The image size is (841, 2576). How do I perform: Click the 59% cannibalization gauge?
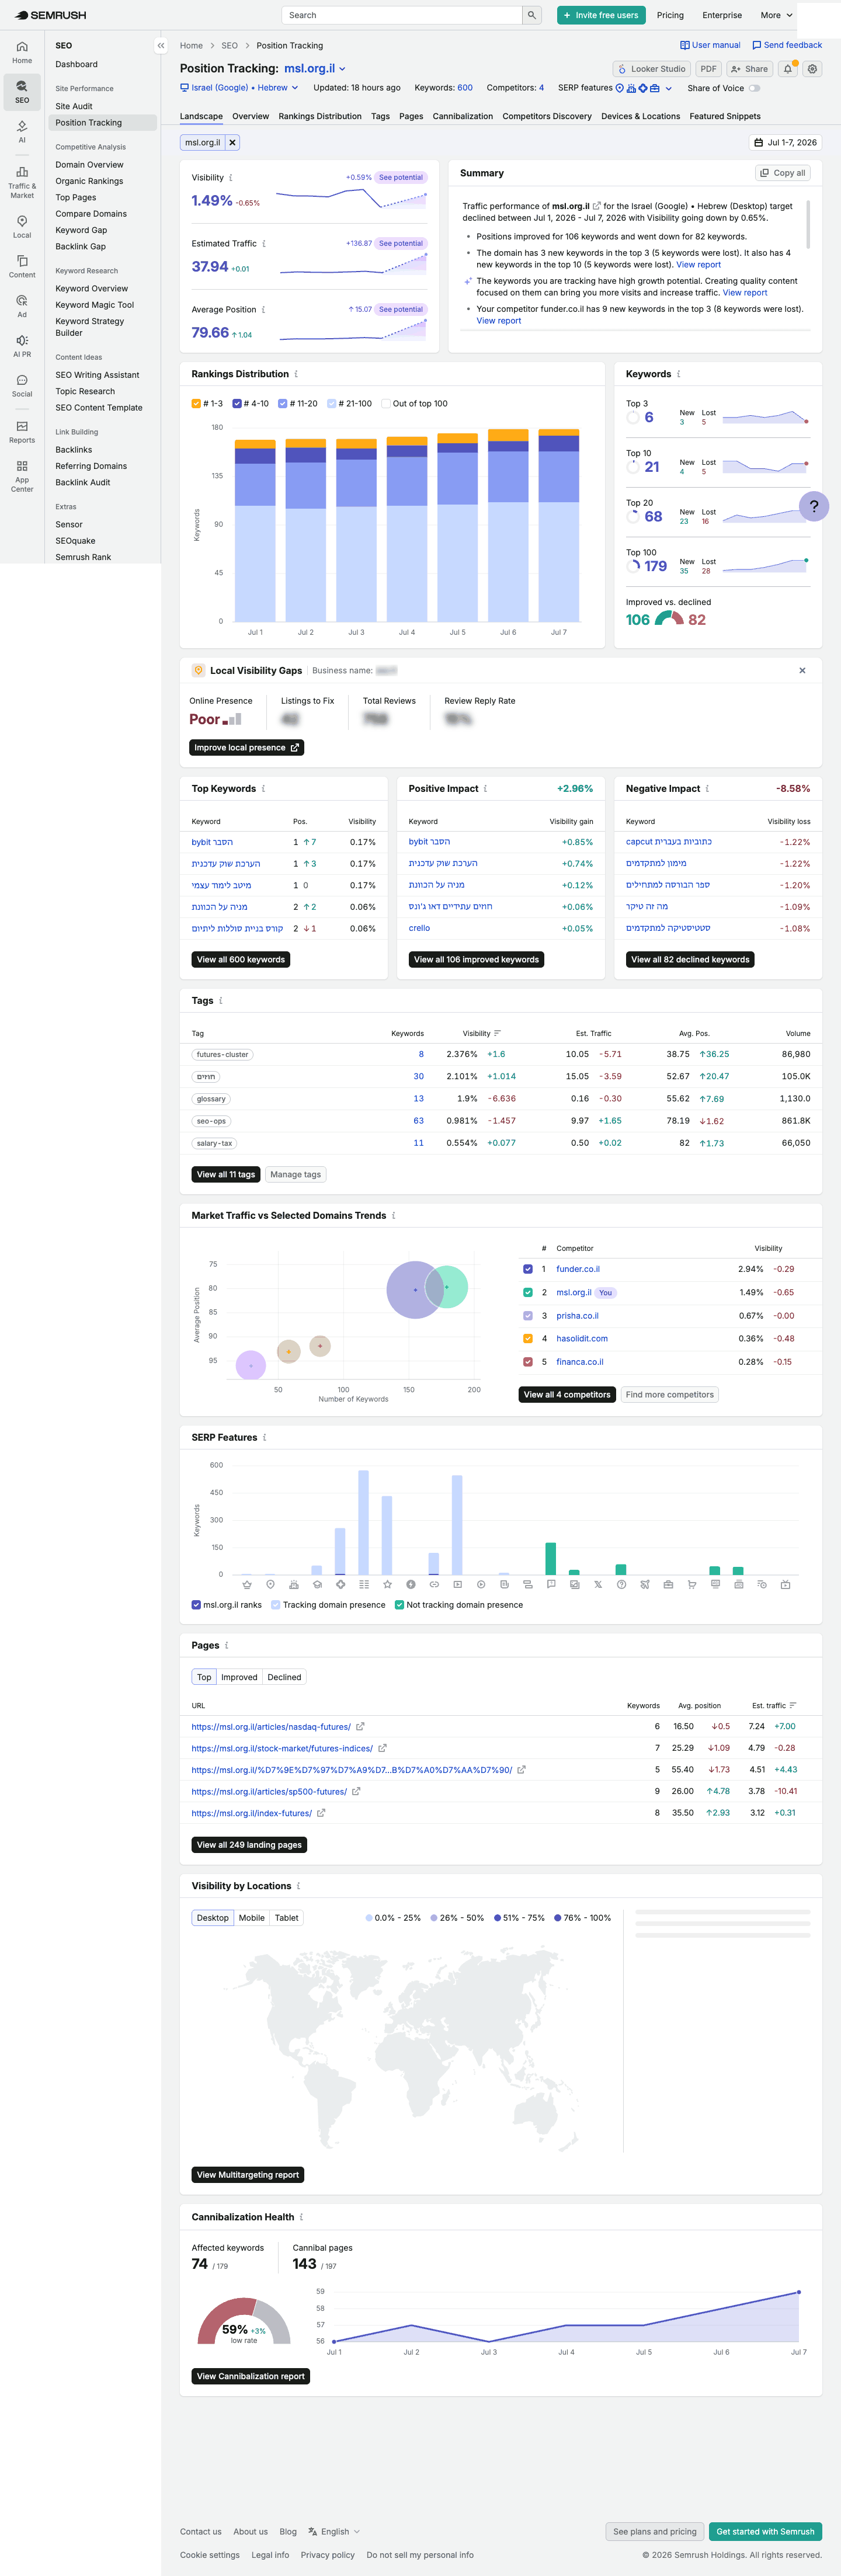pyautogui.click(x=244, y=2322)
